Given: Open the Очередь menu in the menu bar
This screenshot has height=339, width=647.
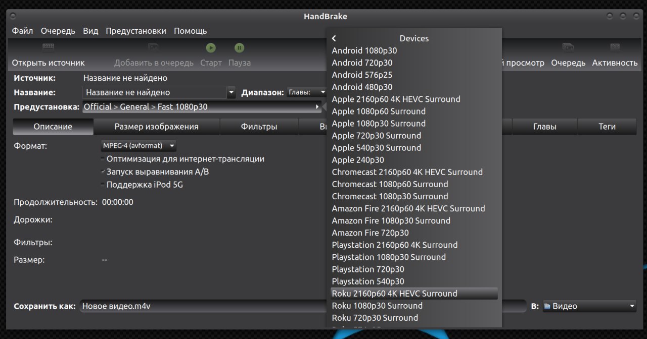Looking at the screenshot, I should 58,31.
